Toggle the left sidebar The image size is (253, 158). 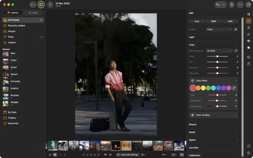click(x=41, y=5)
